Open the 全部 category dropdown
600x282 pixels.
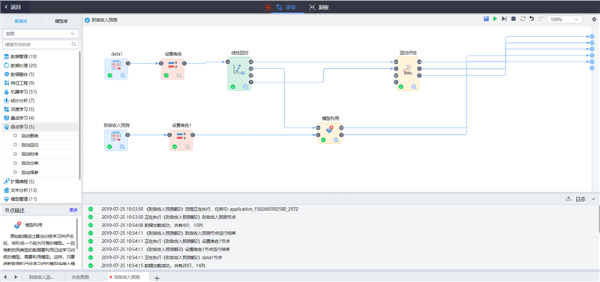40,34
